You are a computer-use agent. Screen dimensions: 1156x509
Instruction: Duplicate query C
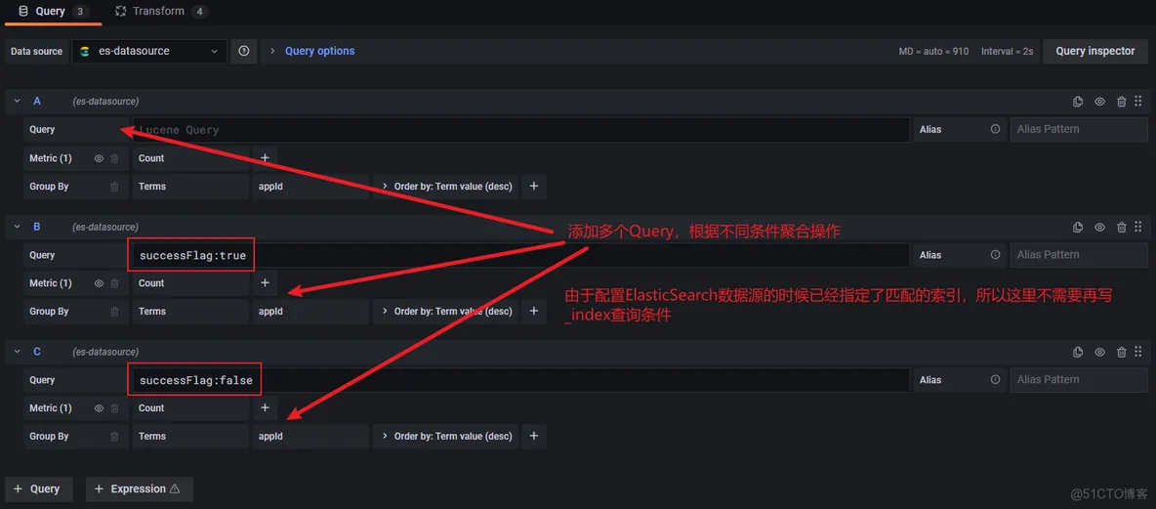[x=1077, y=352]
